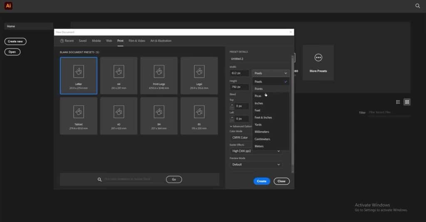The image size is (426, 222).
Task: Close the New Document dialog with X
Action: (290, 32)
